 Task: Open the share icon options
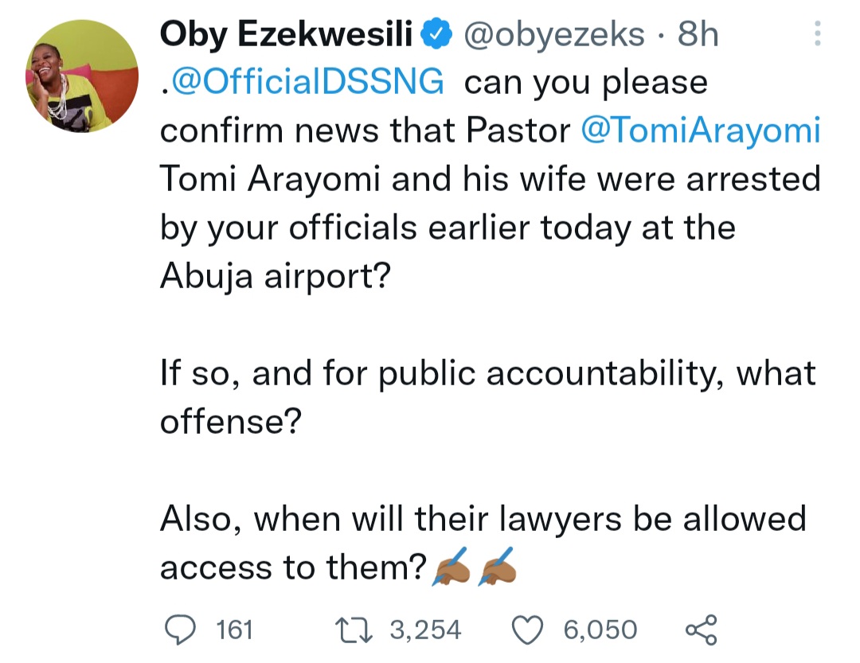coord(701,630)
